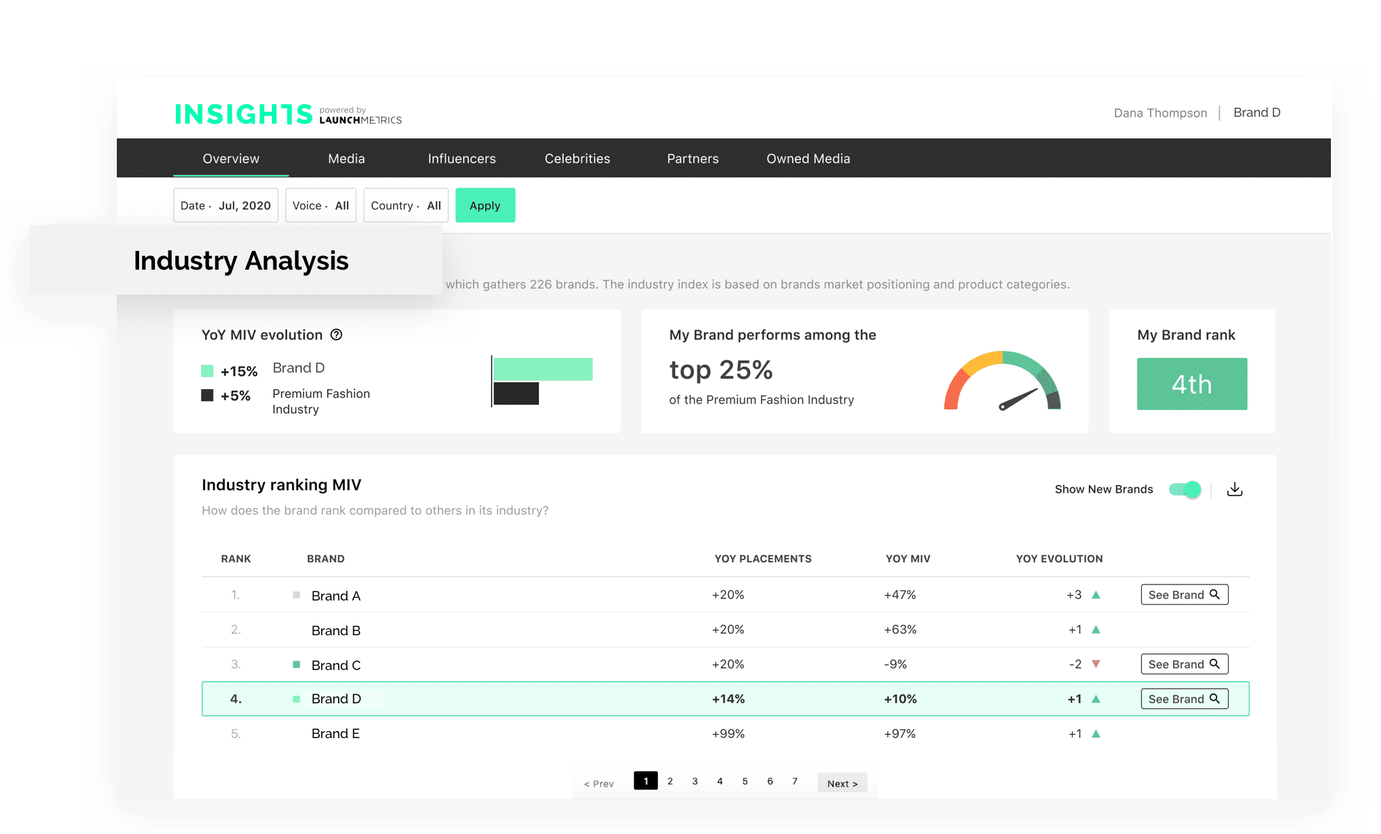The width and height of the screenshot is (1381, 834).
Task: Click the magnifier on Brand D's See Brand button
Action: coord(1215,698)
